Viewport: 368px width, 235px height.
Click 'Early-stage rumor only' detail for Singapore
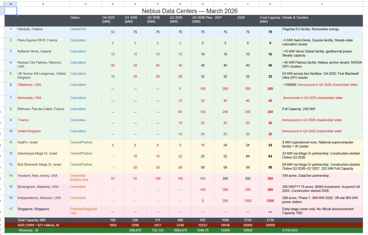(x=322, y=212)
